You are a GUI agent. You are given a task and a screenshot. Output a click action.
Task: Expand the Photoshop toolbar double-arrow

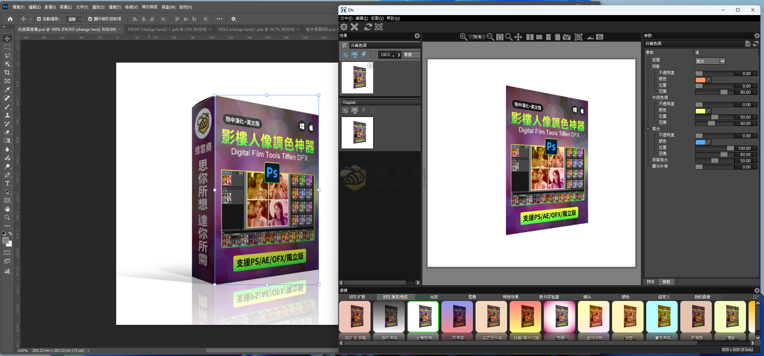point(4,27)
